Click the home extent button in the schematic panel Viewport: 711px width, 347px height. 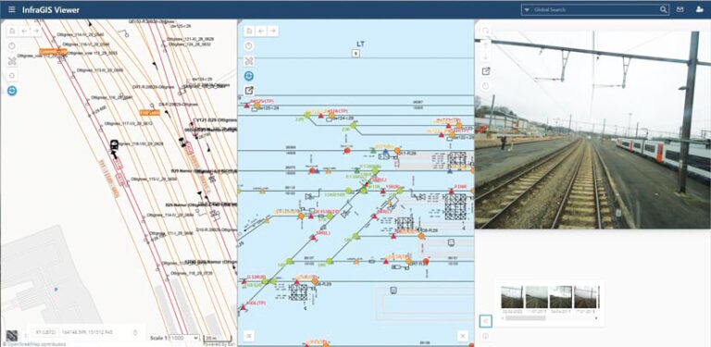[x=249, y=31]
